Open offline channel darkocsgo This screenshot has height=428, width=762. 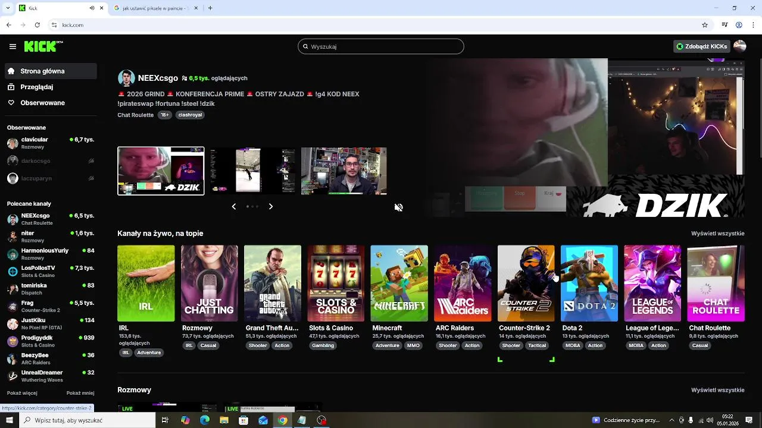click(51, 160)
